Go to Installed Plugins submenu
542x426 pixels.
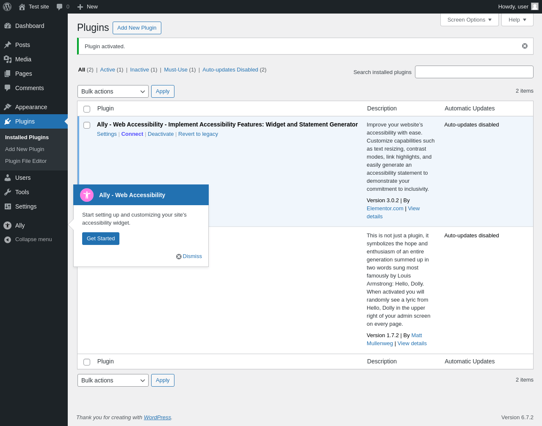(27, 137)
